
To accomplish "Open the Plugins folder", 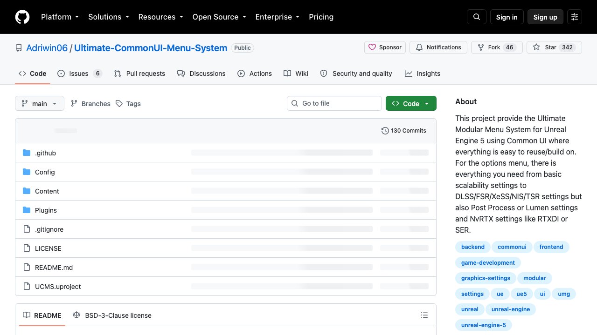I will pos(46,210).
